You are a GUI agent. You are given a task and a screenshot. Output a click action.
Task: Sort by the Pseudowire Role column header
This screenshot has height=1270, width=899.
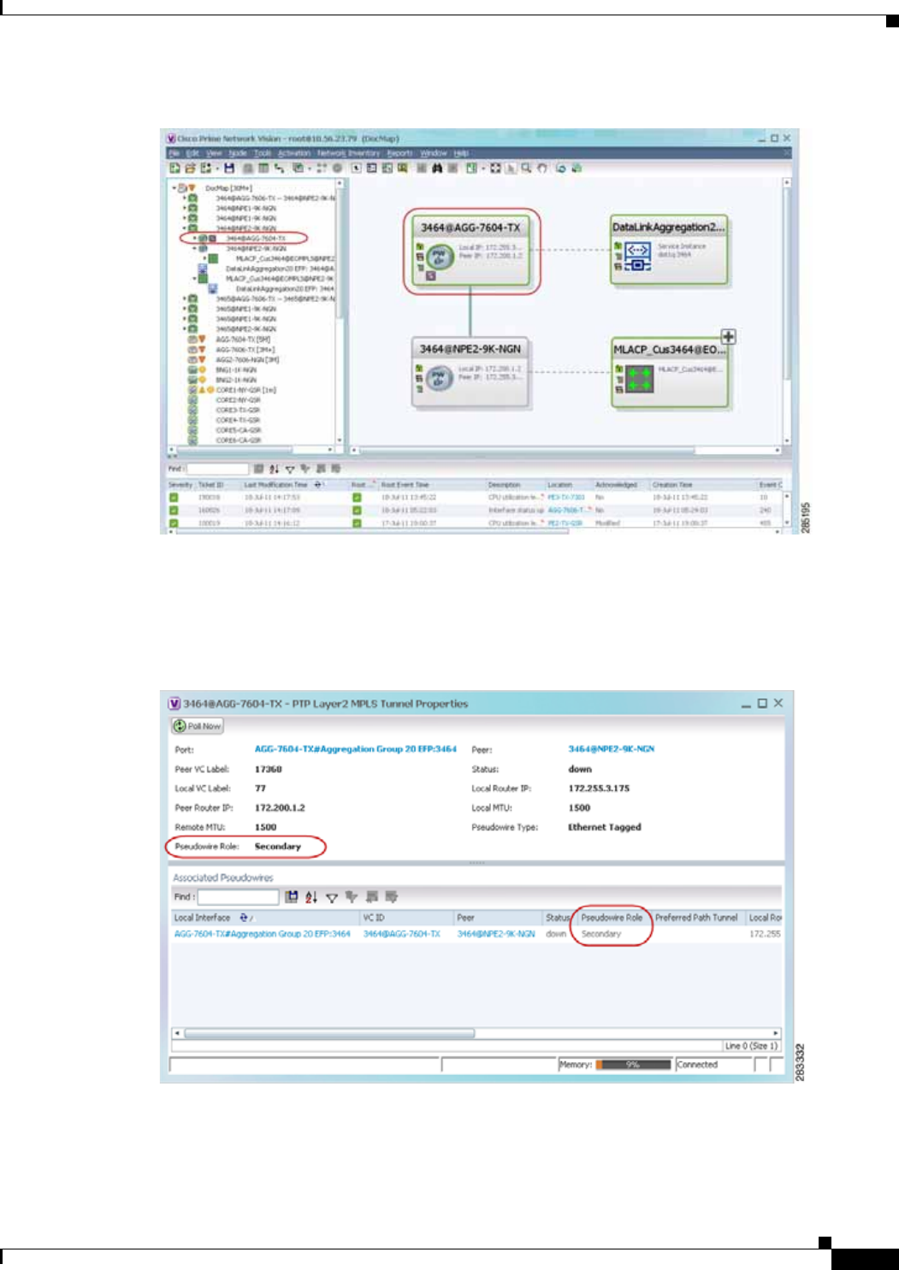point(612,918)
